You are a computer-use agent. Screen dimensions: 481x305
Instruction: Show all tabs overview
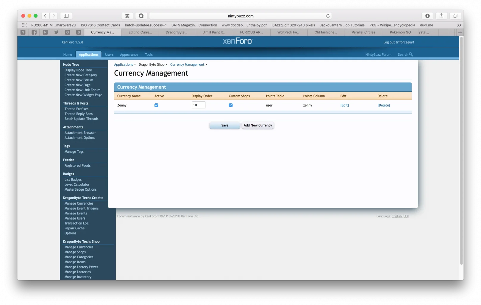tap(455, 16)
